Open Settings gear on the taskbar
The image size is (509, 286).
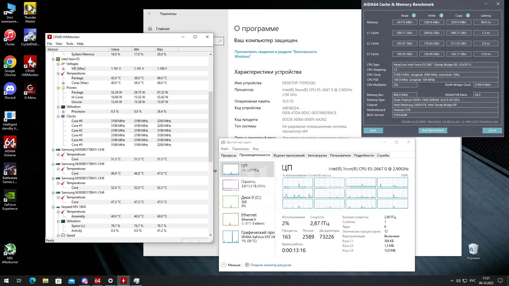(x=111, y=281)
